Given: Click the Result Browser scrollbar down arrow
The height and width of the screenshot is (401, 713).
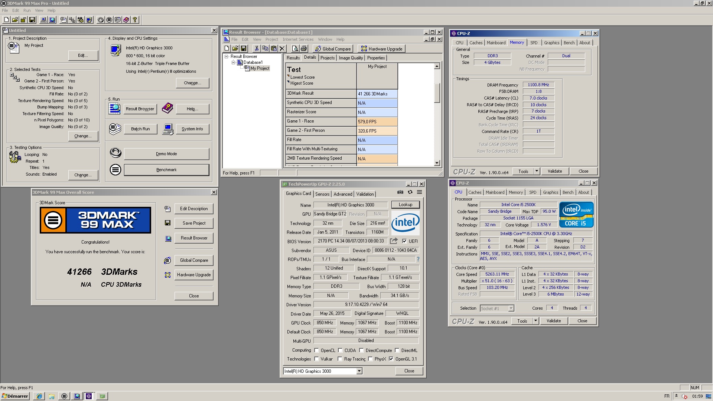Looking at the screenshot, I should [x=437, y=163].
